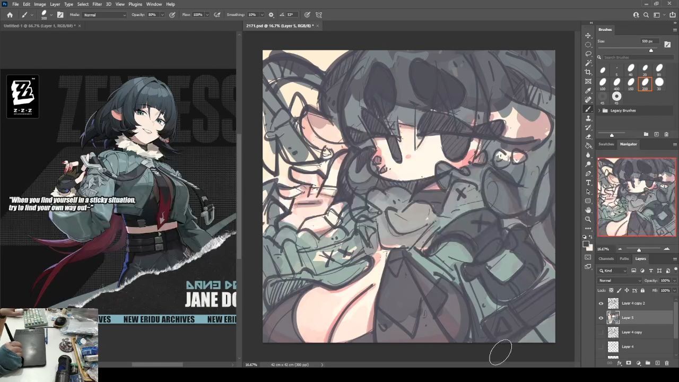Image resolution: width=679 pixels, height=382 pixels.
Task: Select the Path Selection tool
Action: coord(588,192)
